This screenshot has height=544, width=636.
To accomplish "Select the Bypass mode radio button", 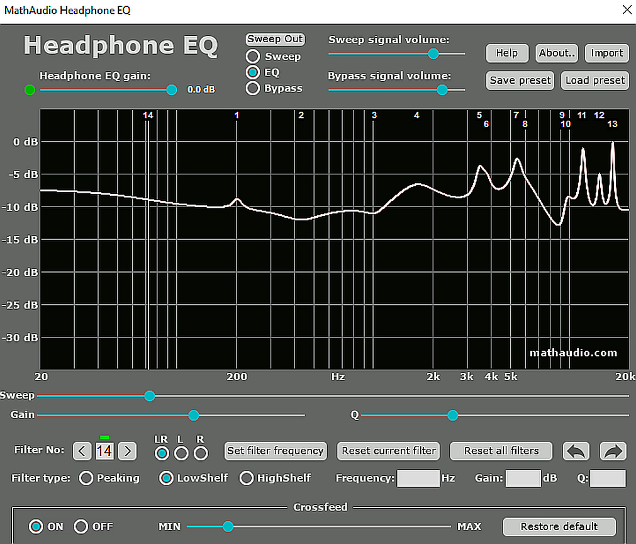I will pyautogui.click(x=253, y=88).
